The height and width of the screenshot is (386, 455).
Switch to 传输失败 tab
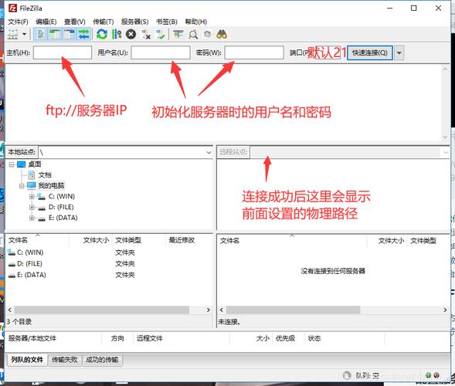pyautogui.click(x=65, y=360)
